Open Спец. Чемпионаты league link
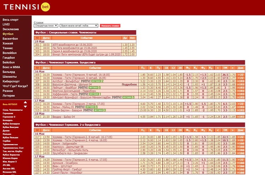Viewport: 265px width, 175px height. pos(13,110)
